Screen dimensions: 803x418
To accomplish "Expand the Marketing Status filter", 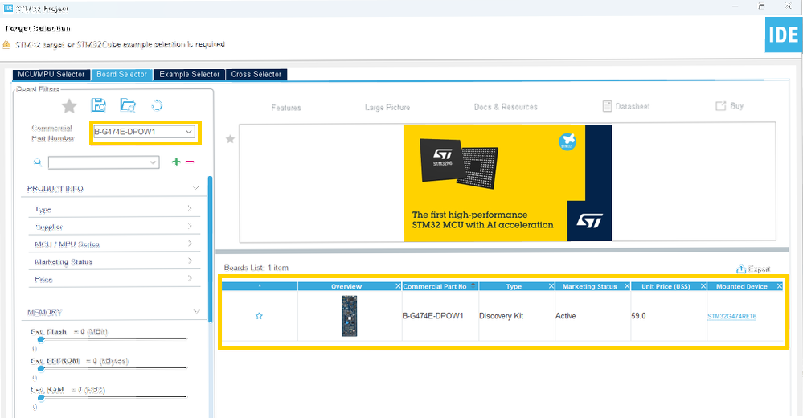I will (190, 260).
